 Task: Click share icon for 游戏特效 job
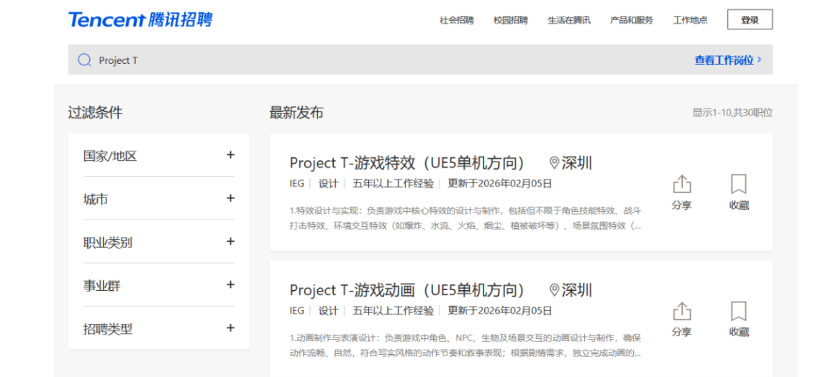click(x=681, y=185)
